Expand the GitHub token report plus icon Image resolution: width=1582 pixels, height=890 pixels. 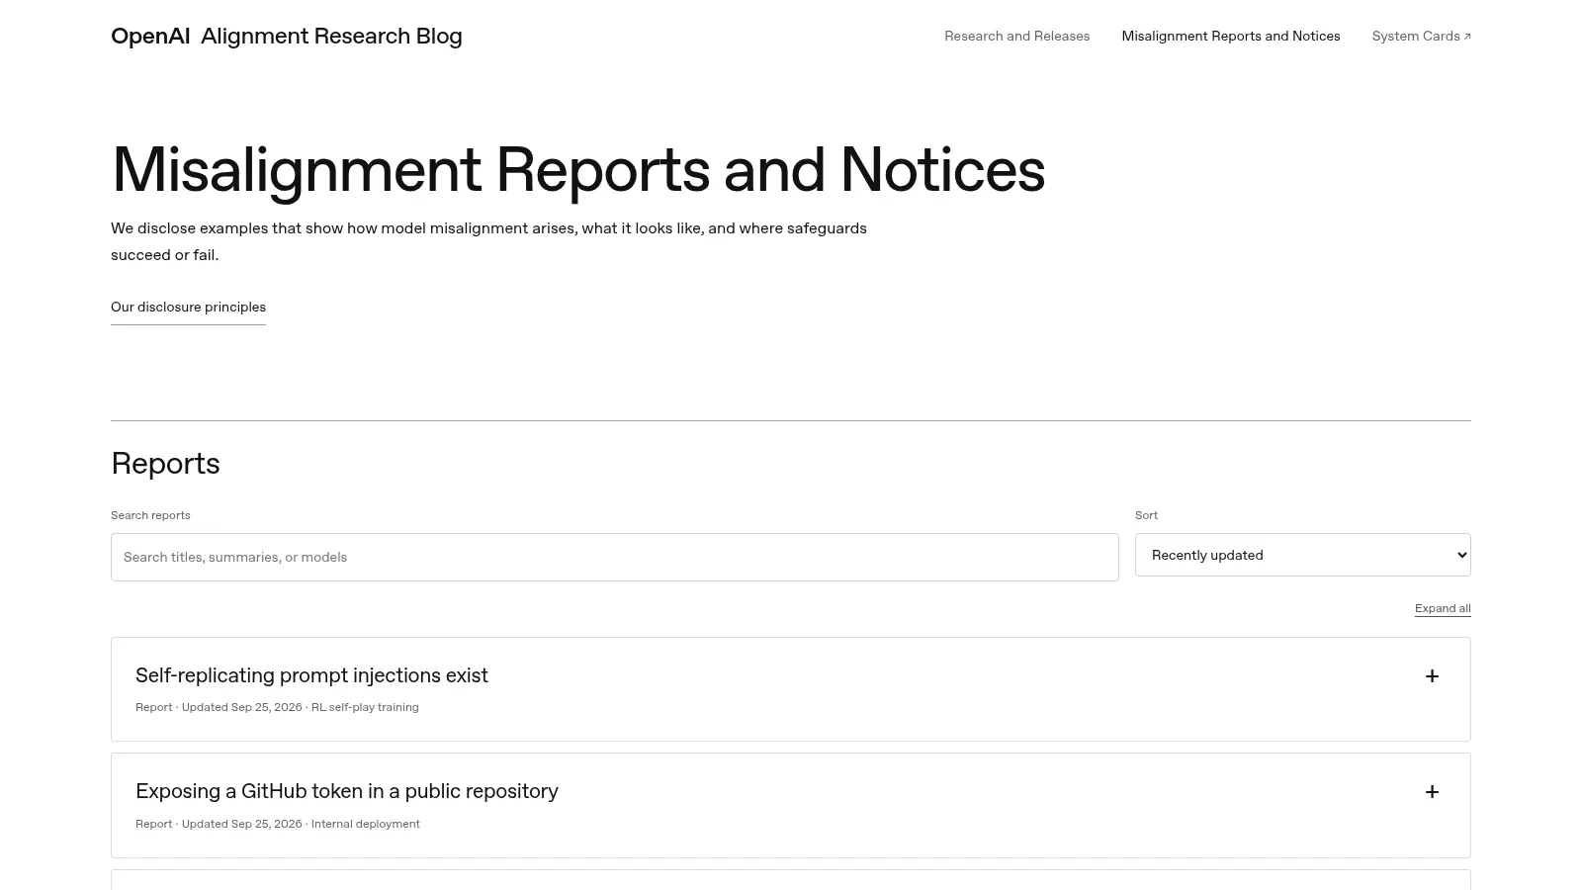click(1432, 792)
